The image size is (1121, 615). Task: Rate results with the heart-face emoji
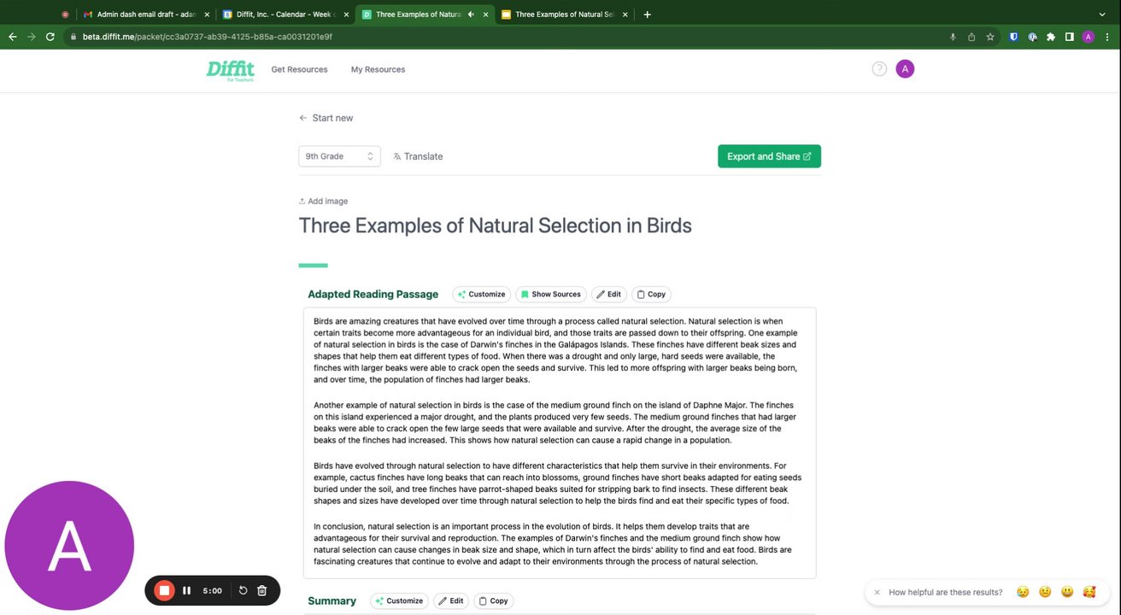tap(1089, 592)
